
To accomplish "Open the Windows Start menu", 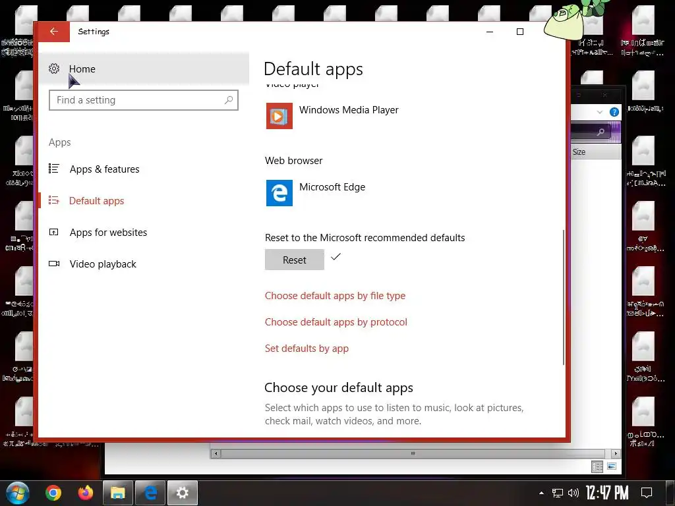I will [17, 493].
